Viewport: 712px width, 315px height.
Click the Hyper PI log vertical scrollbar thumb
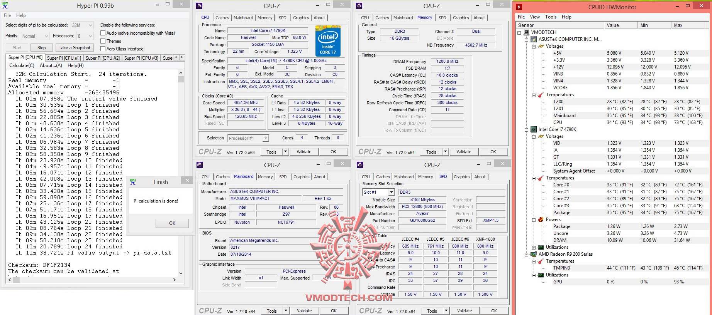click(x=181, y=79)
